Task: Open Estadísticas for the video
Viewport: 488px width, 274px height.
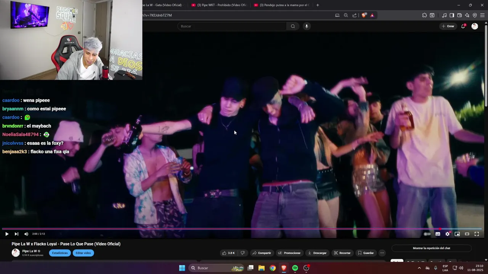Action: pyautogui.click(x=60, y=253)
